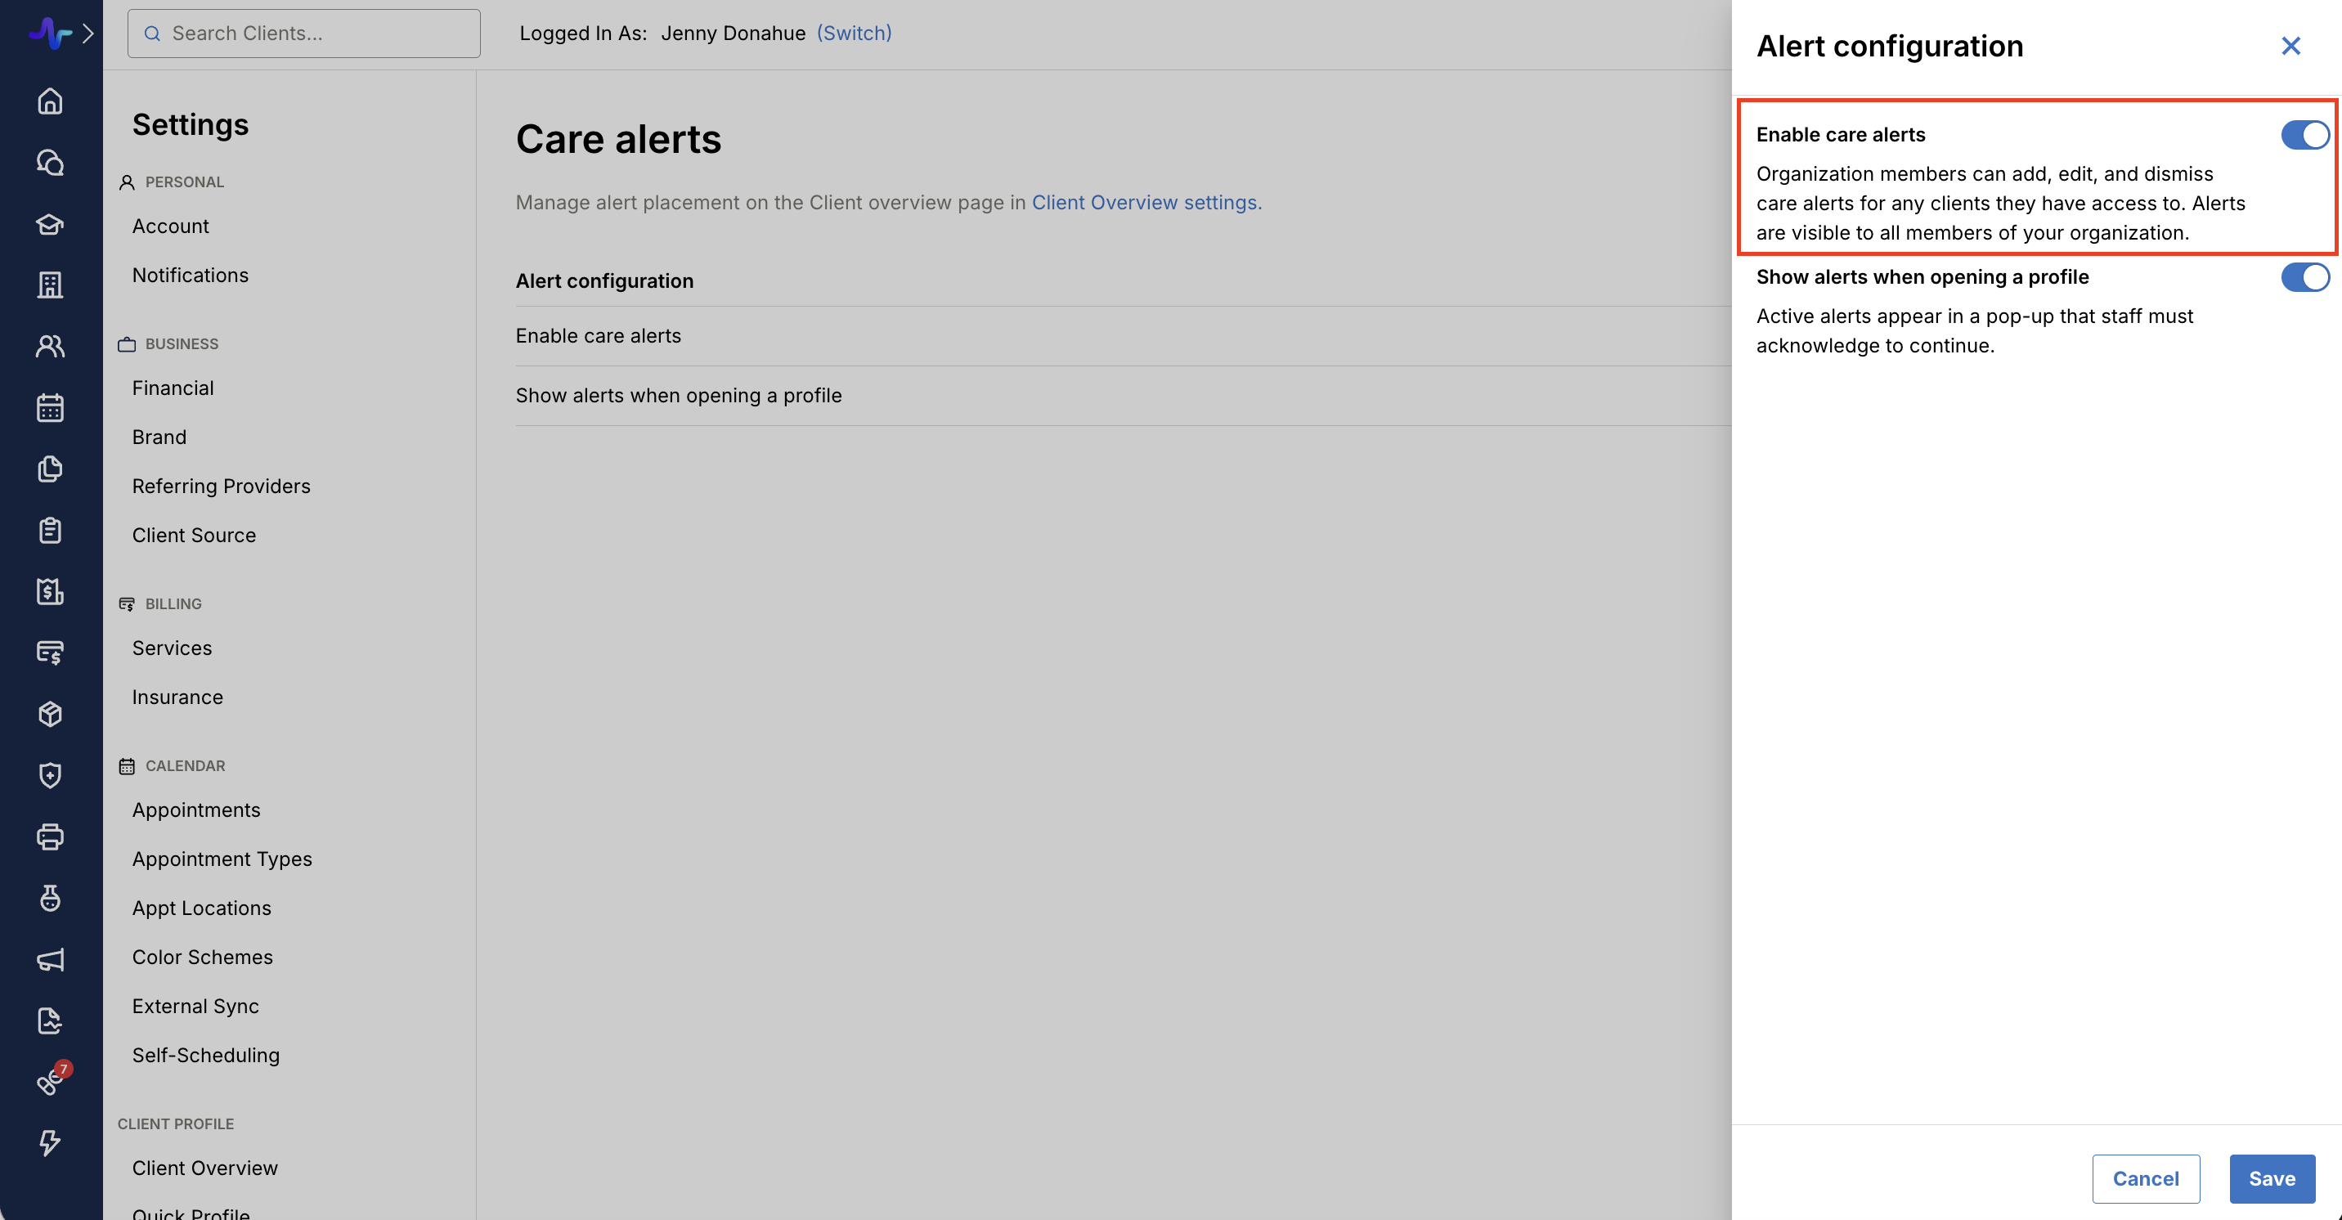This screenshot has width=2342, height=1220.
Task: Open the Client Overview settings link
Action: [1146, 203]
